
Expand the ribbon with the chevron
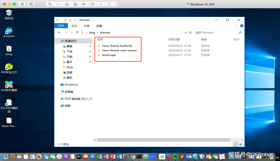(x=236, y=26)
